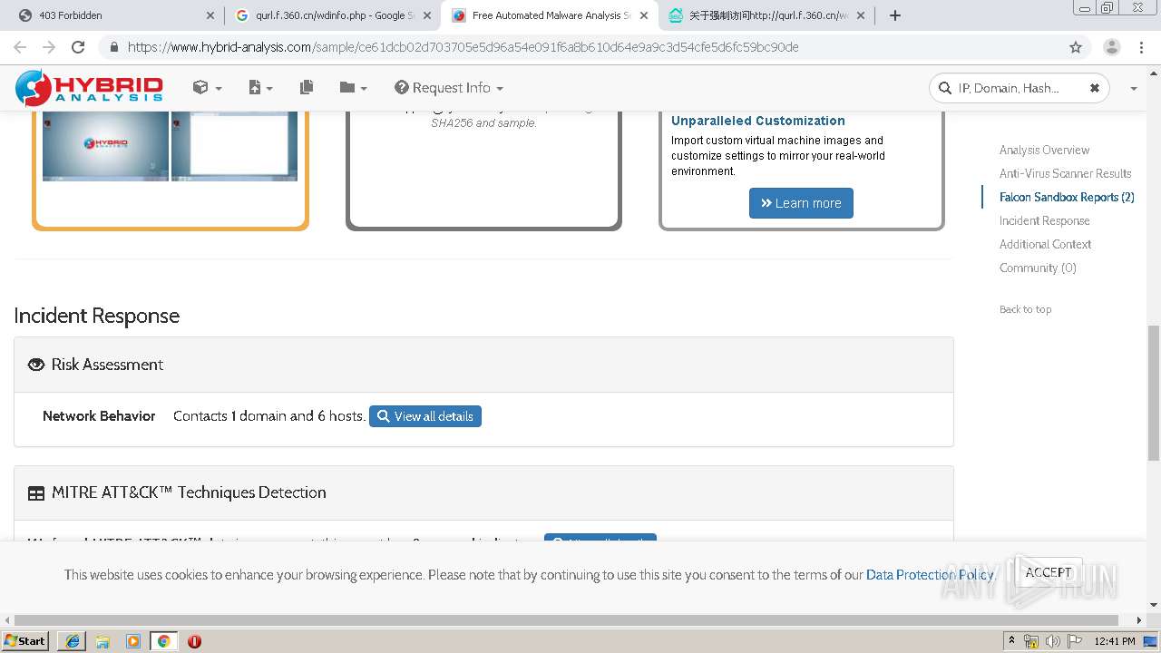Click the Action Center flag icon
The width and height of the screenshot is (1161, 653).
[x=1075, y=641]
